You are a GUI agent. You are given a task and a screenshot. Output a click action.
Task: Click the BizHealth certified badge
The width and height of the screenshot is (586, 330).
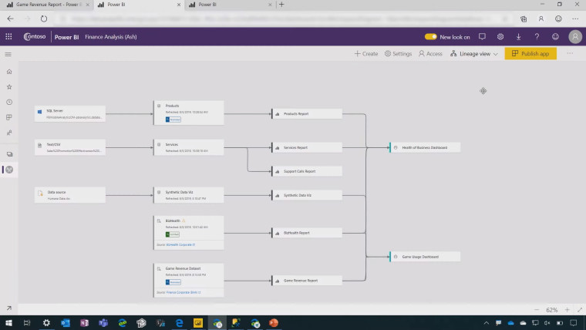(173, 234)
